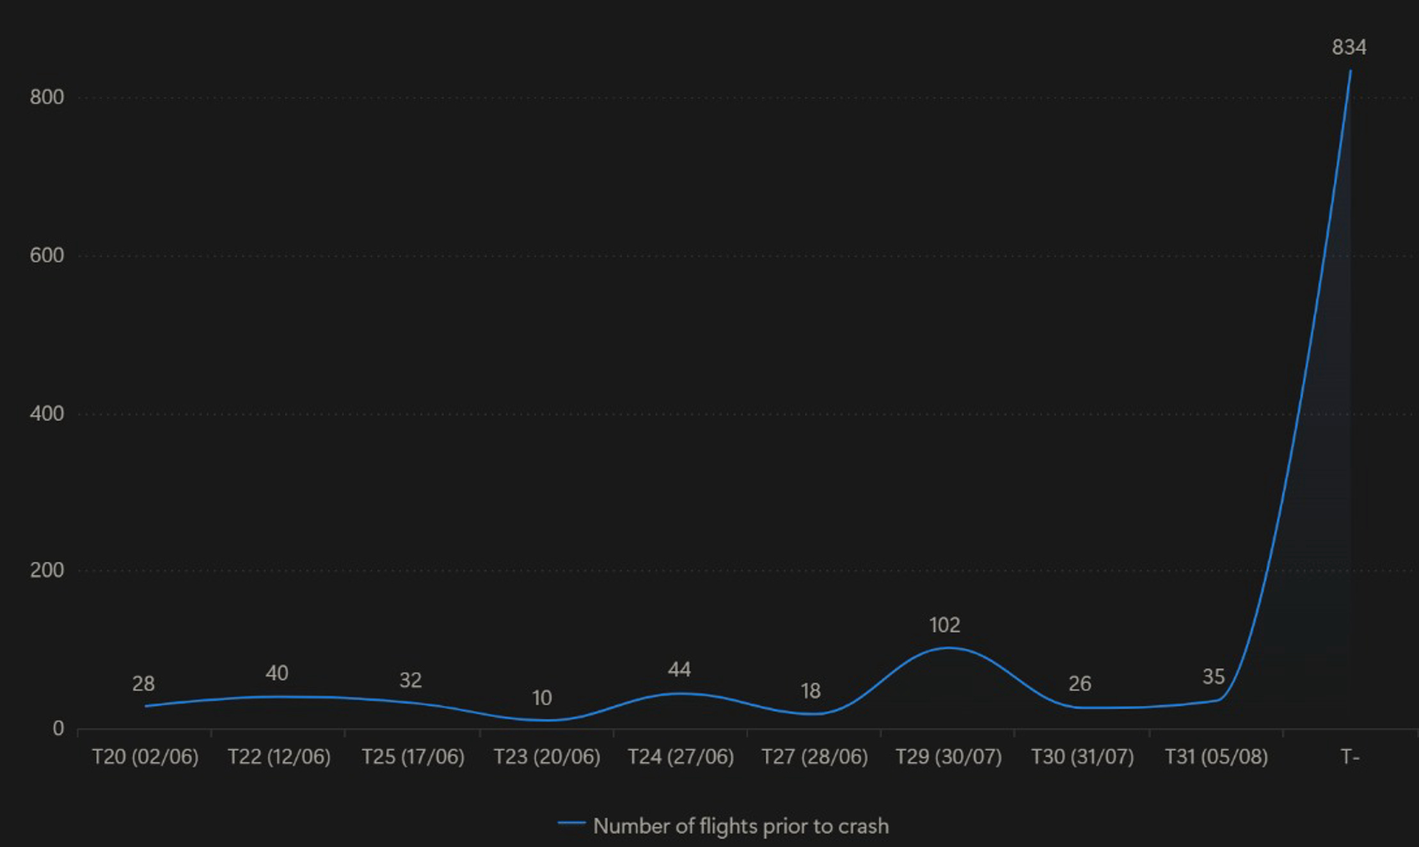This screenshot has width=1419, height=847.
Task: Click the 102 peak data label
Action: pyautogui.click(x=944, y=625)
